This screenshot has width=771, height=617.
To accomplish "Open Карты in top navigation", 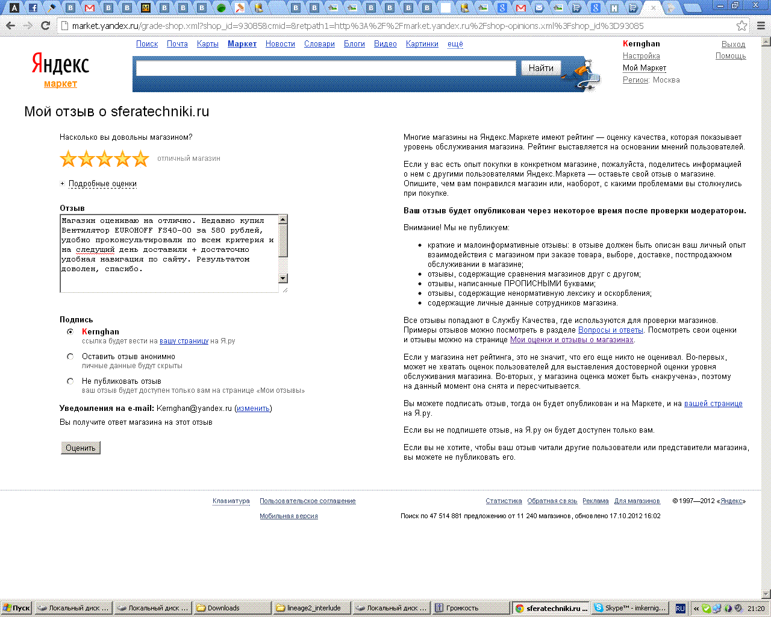I will click(x=208, y=44).
